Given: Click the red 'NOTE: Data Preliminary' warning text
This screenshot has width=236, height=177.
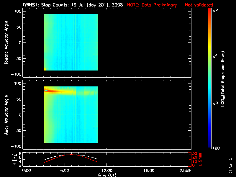Looking at the screenshot, I should 152,5.
